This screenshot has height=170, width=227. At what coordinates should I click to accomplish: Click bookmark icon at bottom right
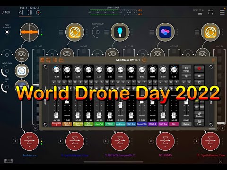click(x=220, y=161)
